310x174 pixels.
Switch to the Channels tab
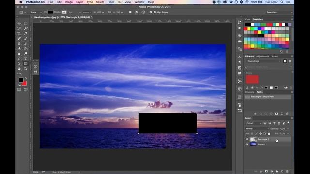coord(249,92)
